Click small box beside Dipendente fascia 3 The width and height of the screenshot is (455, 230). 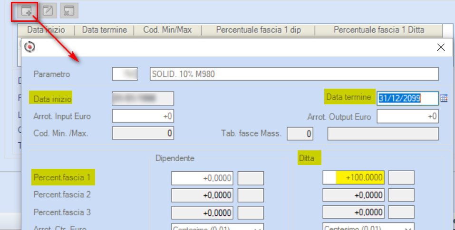coord(251,212)
